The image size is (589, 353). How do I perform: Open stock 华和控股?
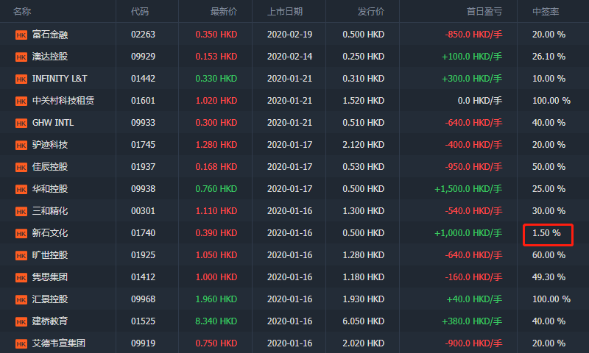[50, 189]
